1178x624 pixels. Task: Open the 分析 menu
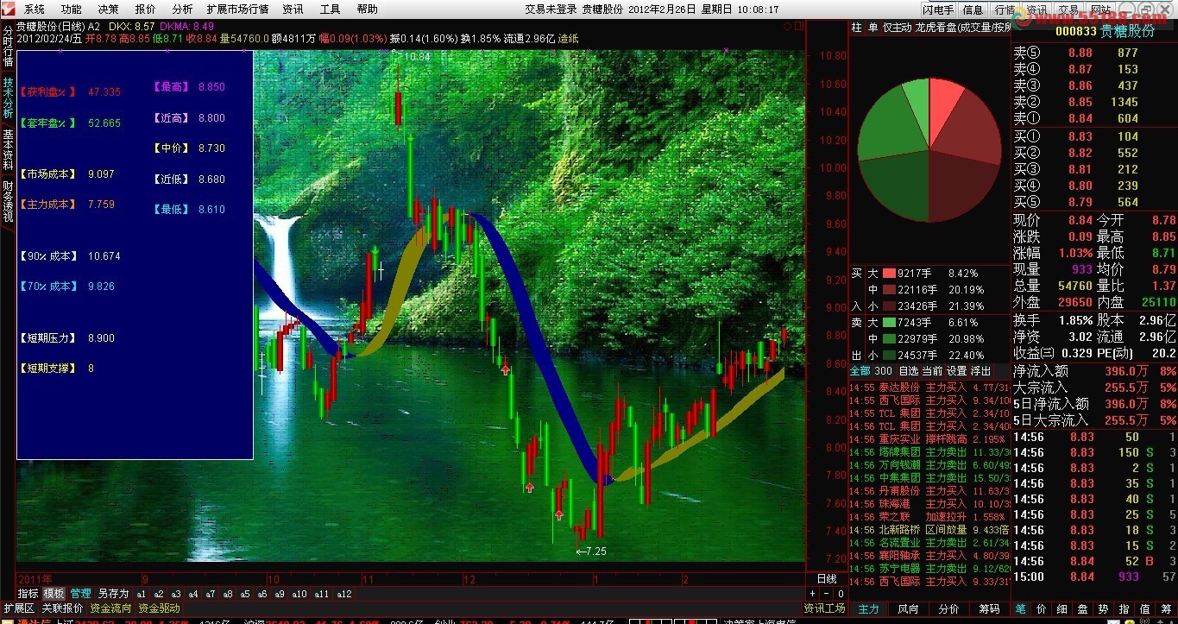click(182, 9)
